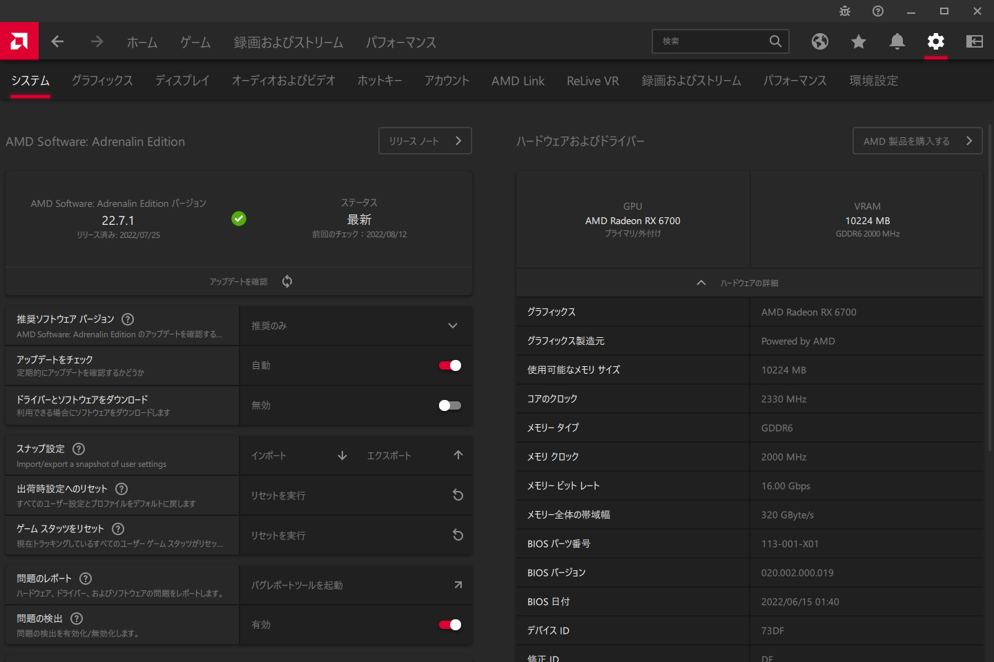Click アップデートを確認 button

[x=238, y=281]
